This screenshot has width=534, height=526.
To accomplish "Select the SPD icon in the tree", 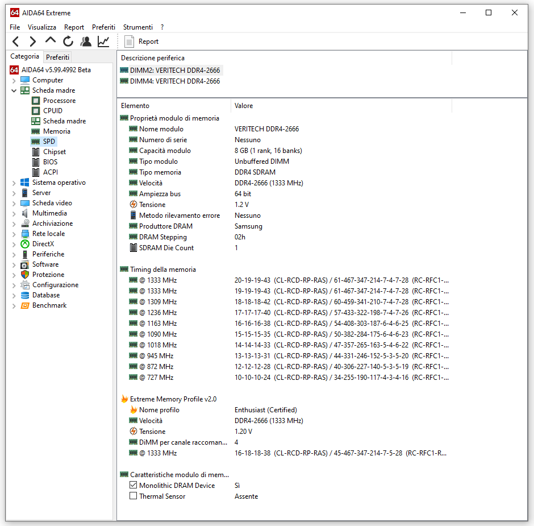I will 35,142.
